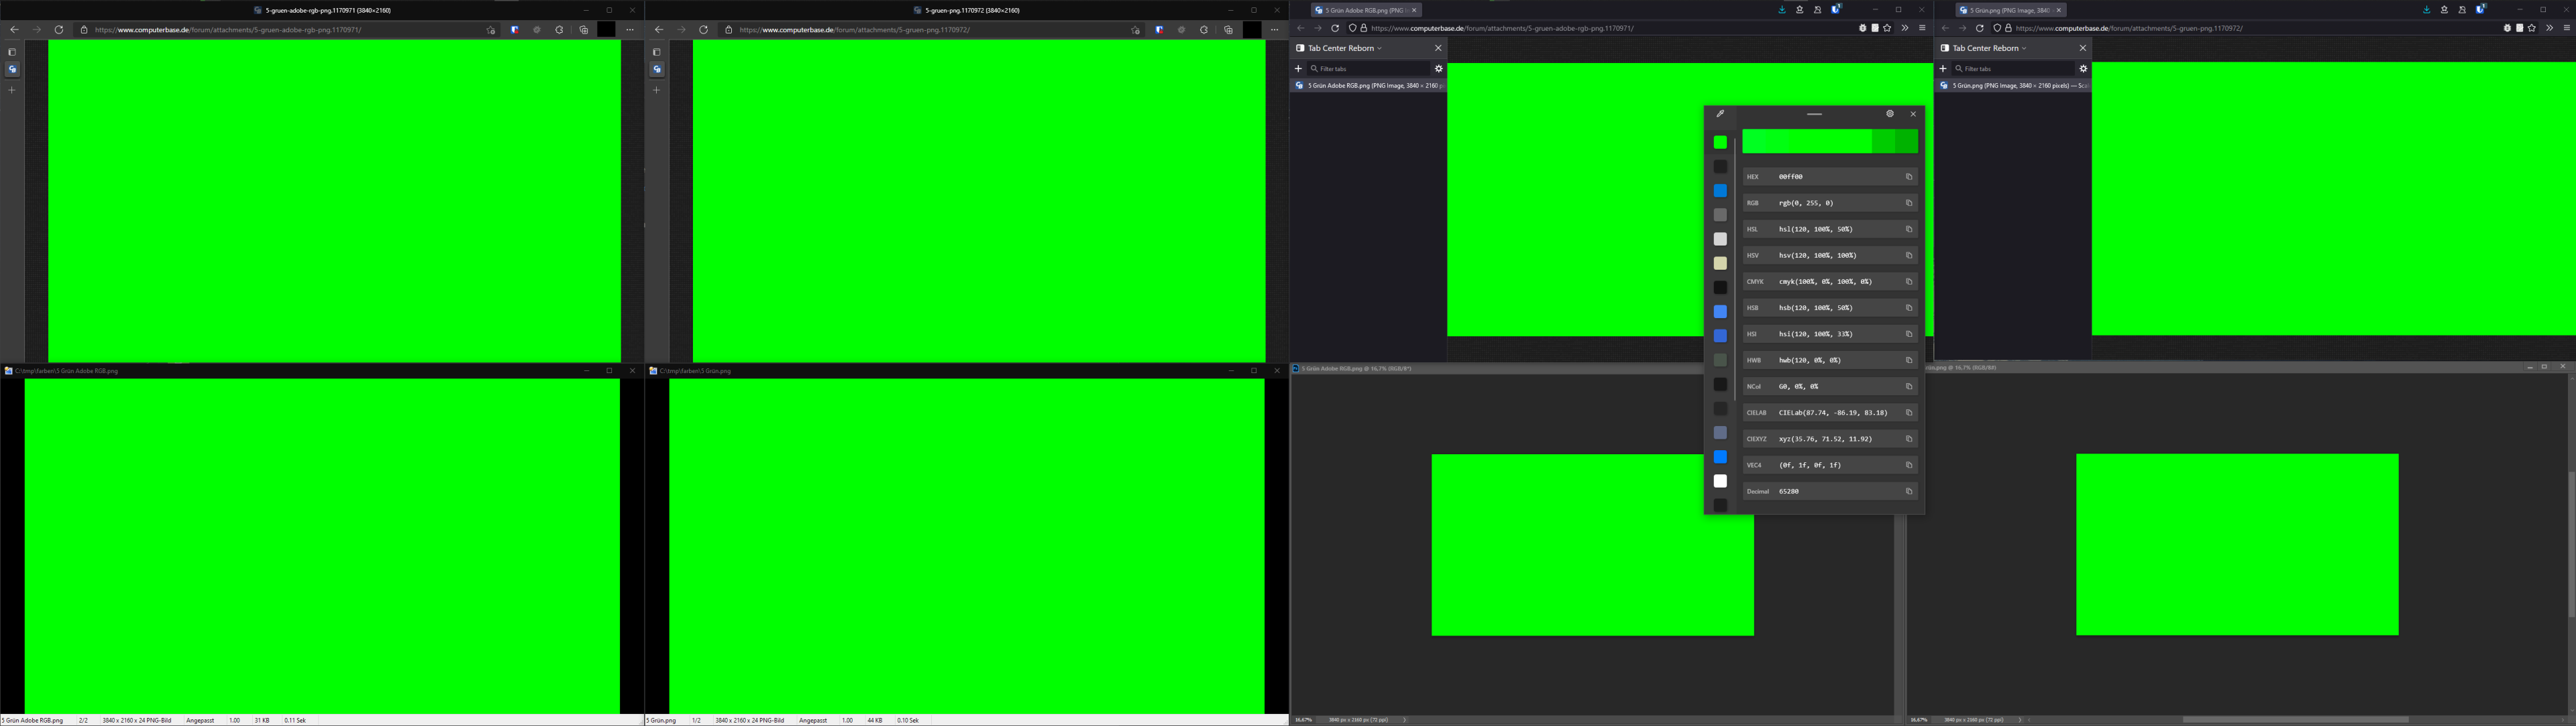Pick the blue swatch from the color picker palette
Image resolution: width=2576 pixels, height=726 pixels.
(x=1721, y=190)
